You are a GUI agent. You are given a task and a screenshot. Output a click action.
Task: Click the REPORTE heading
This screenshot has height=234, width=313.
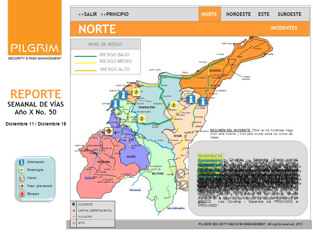36,94
